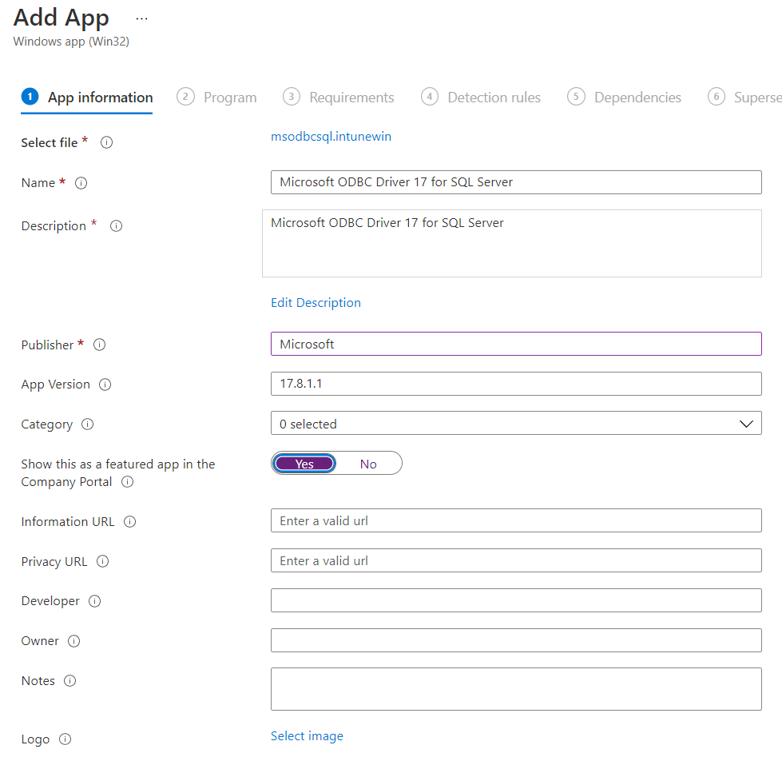The width and height of the screenshot is (782, 761).
Task: Set the featured app toggle to No
Action: click(x=368, y=464)
